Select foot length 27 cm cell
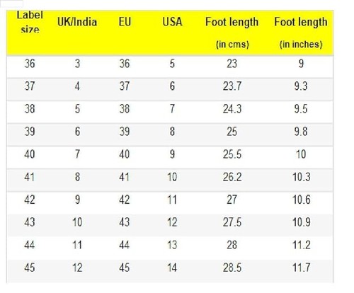Screen dimensions: 354x293 (x=232, y=200)
